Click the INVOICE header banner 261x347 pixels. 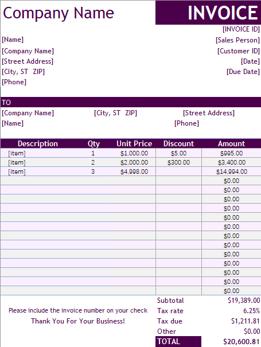(x=208, y=13)
